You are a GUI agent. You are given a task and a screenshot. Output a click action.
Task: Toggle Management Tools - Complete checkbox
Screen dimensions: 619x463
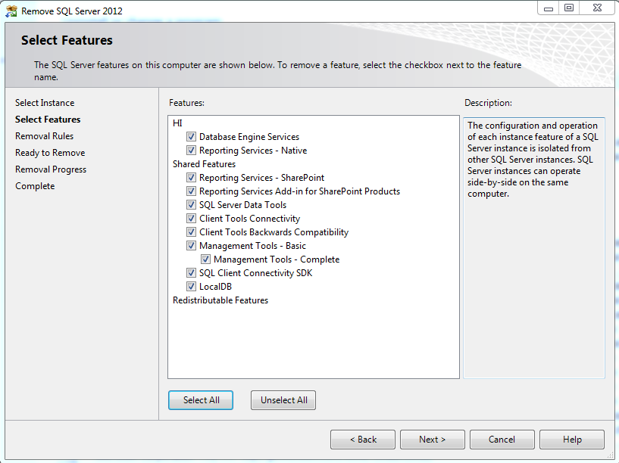(205, 259)
